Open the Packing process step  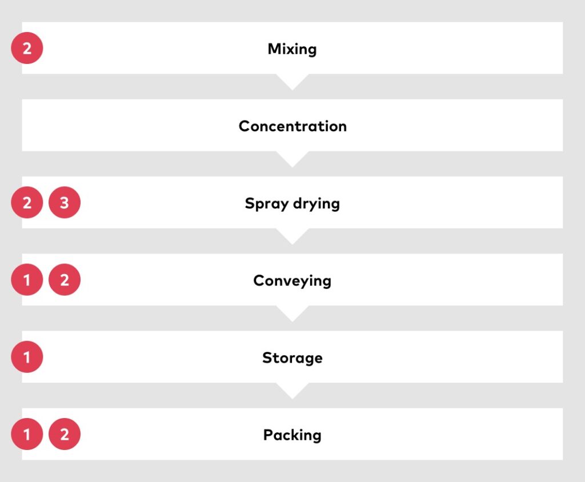(292, 434)
